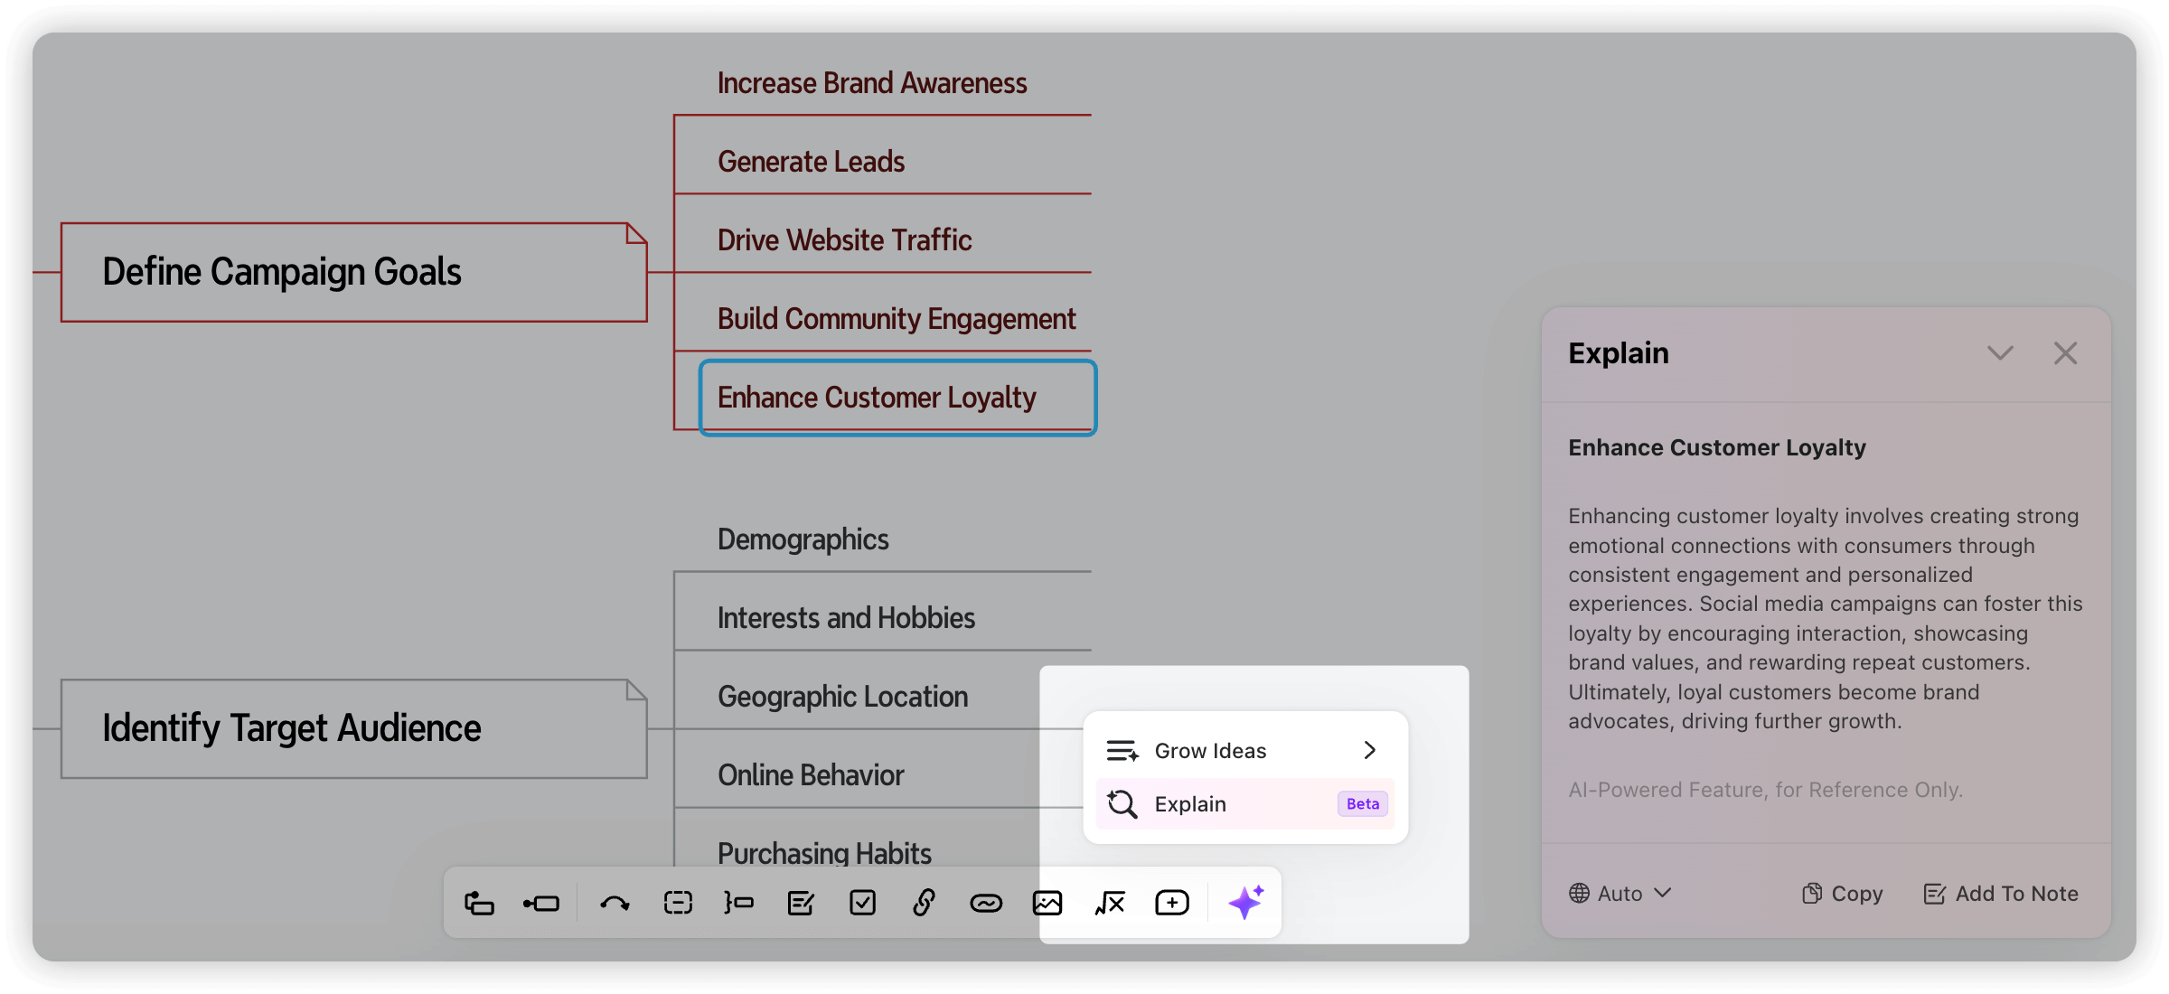Image resolution: width=2169 pixels, height=994 pixels.
Task: Enable the link attachment tool
Action: [x=986, y=902]
